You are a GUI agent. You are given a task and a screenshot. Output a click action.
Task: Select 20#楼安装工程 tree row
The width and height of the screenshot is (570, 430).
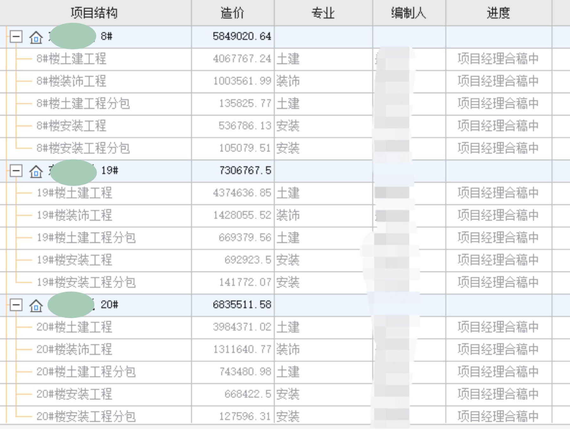74,394
